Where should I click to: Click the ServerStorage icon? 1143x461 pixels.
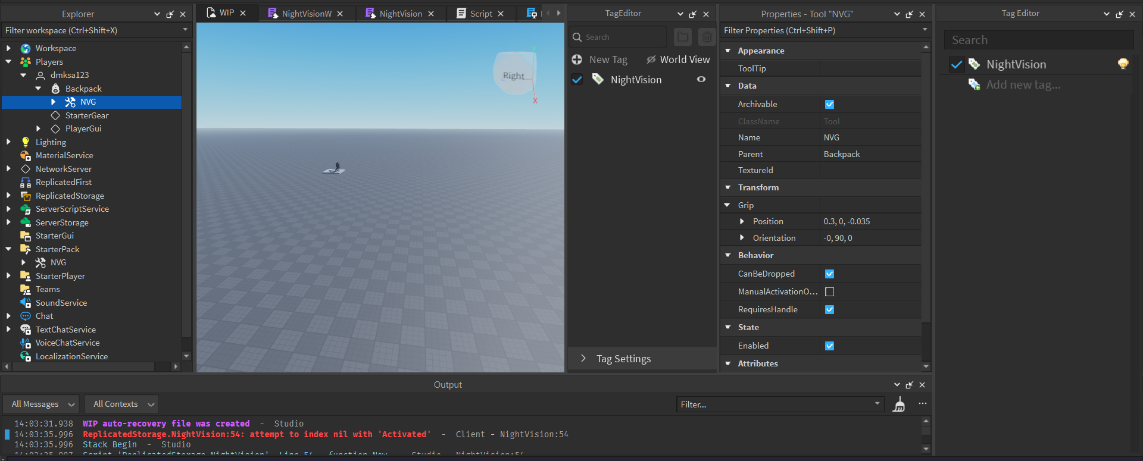pos(26,222)
